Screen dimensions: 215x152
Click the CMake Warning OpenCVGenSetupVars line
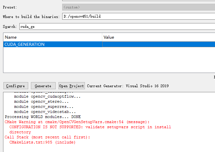point(77,122)
